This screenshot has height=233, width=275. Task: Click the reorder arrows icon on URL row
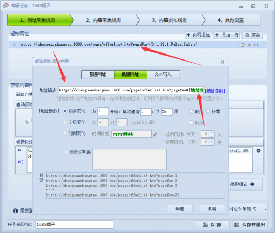[x=256, y=45]
